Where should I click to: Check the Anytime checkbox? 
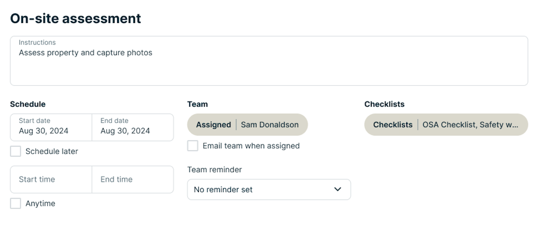[x=16, y=203]
